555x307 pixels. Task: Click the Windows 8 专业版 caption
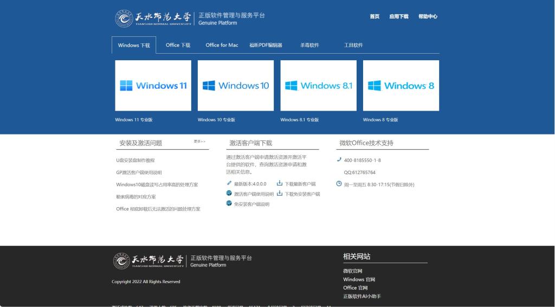[380, 120]
